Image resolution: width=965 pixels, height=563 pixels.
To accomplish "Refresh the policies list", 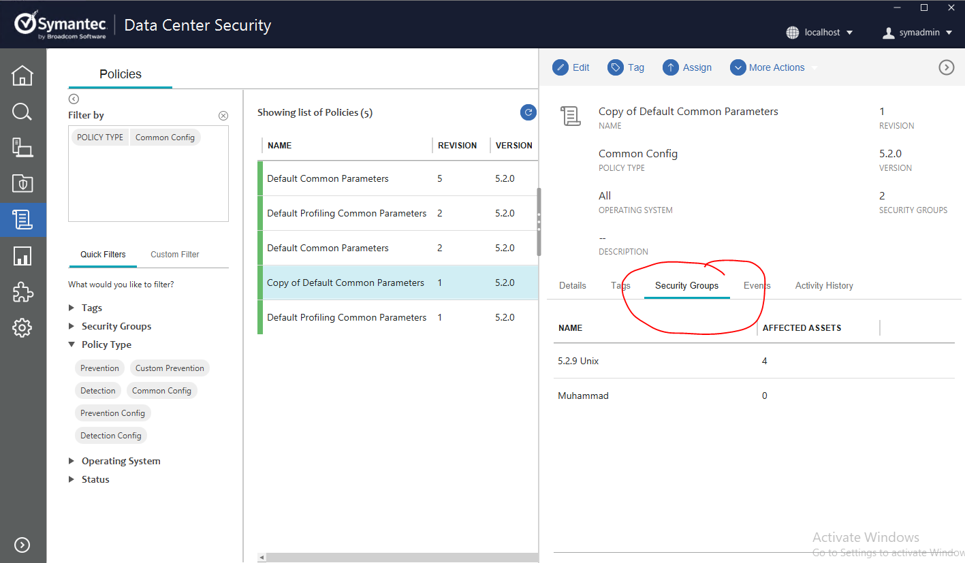I will coord(528,112).
